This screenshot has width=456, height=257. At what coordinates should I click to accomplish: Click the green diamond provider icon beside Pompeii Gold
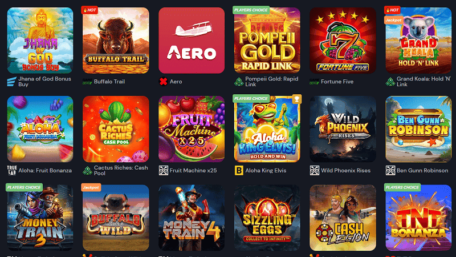239,82
